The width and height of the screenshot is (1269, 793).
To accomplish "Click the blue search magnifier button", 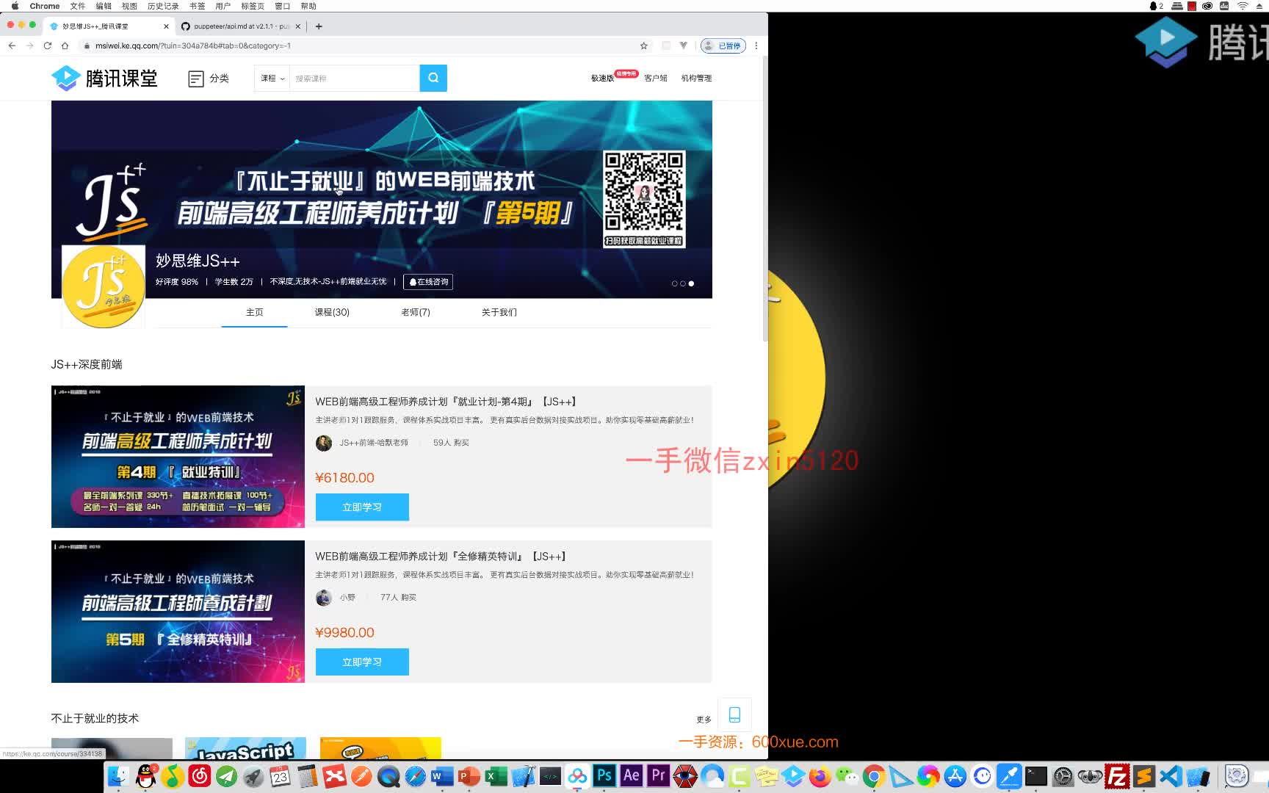I will click(433, 78).
